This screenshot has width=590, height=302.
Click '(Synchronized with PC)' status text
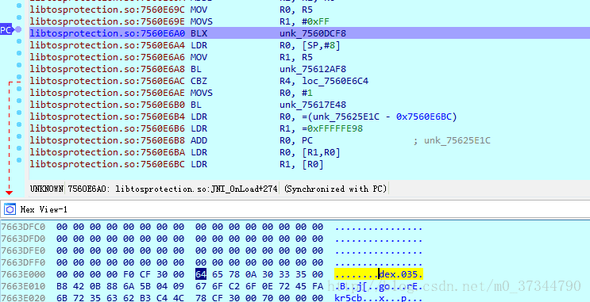(335, 189)
